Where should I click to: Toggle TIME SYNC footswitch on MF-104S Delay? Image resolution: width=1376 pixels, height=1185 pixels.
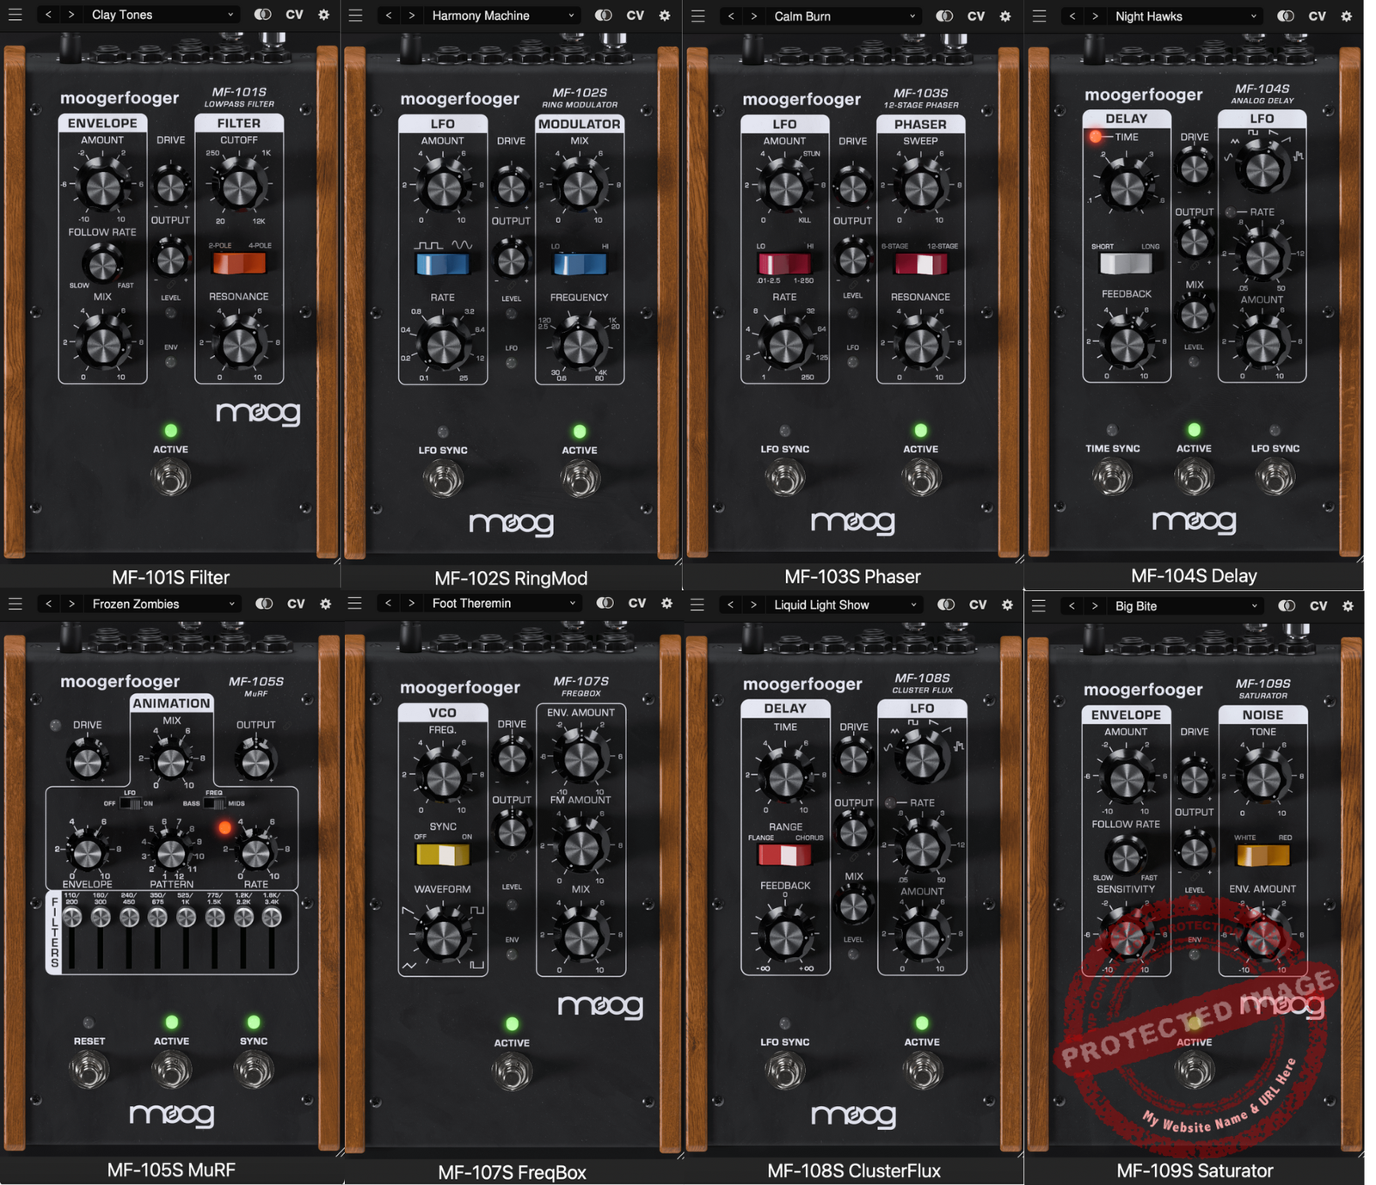point(1112,476)
